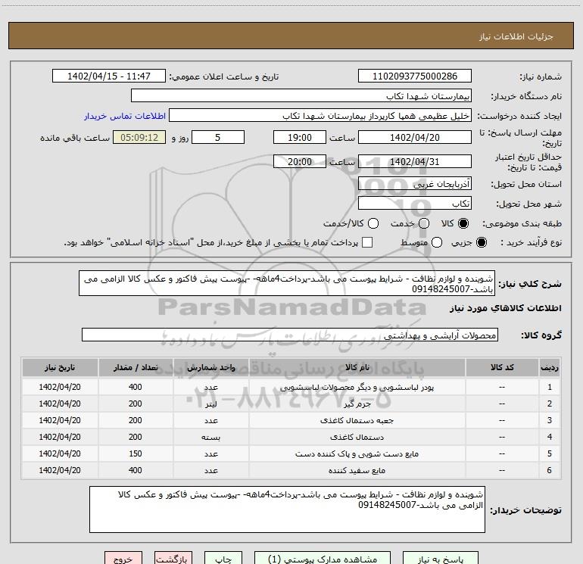Select the متوسط purchase type radio
Image resolution: width=583 pixels, height=564 pixels.
pos(437,242)
